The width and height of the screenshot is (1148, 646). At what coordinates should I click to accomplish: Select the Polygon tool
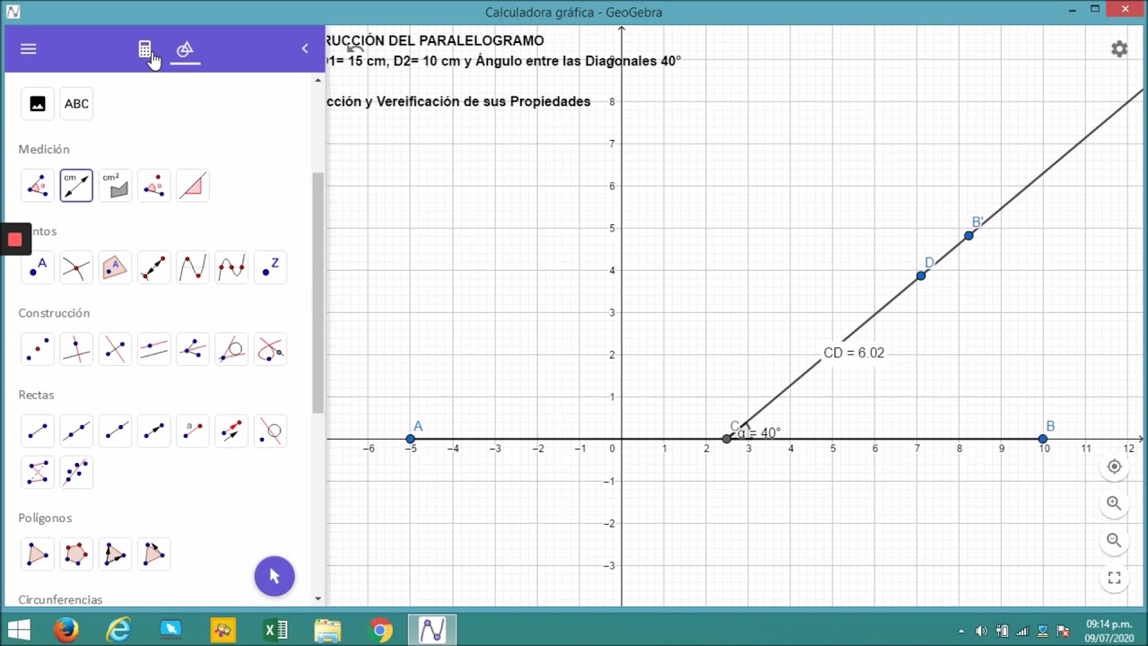point(38,554)
